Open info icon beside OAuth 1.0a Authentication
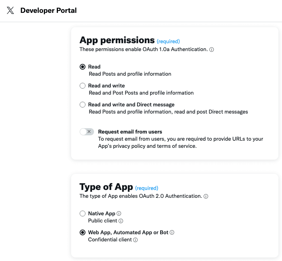Viewport: 282px width, 261px height. 212,50
